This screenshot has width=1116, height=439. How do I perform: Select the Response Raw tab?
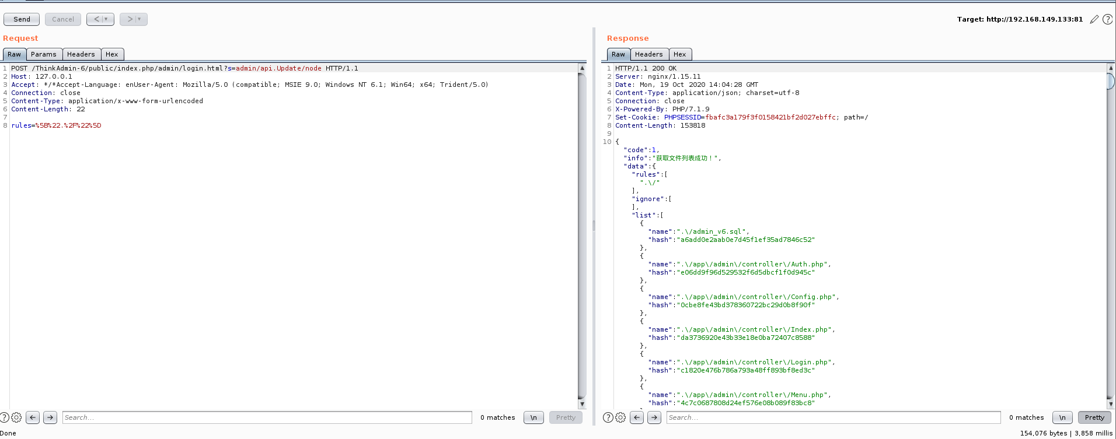pos(619,54)
